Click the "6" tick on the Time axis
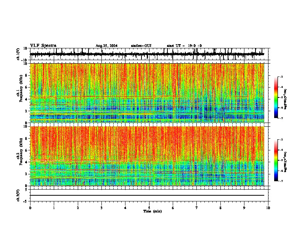Viewport: 302px width, 233px height. (x=173, y=208)
